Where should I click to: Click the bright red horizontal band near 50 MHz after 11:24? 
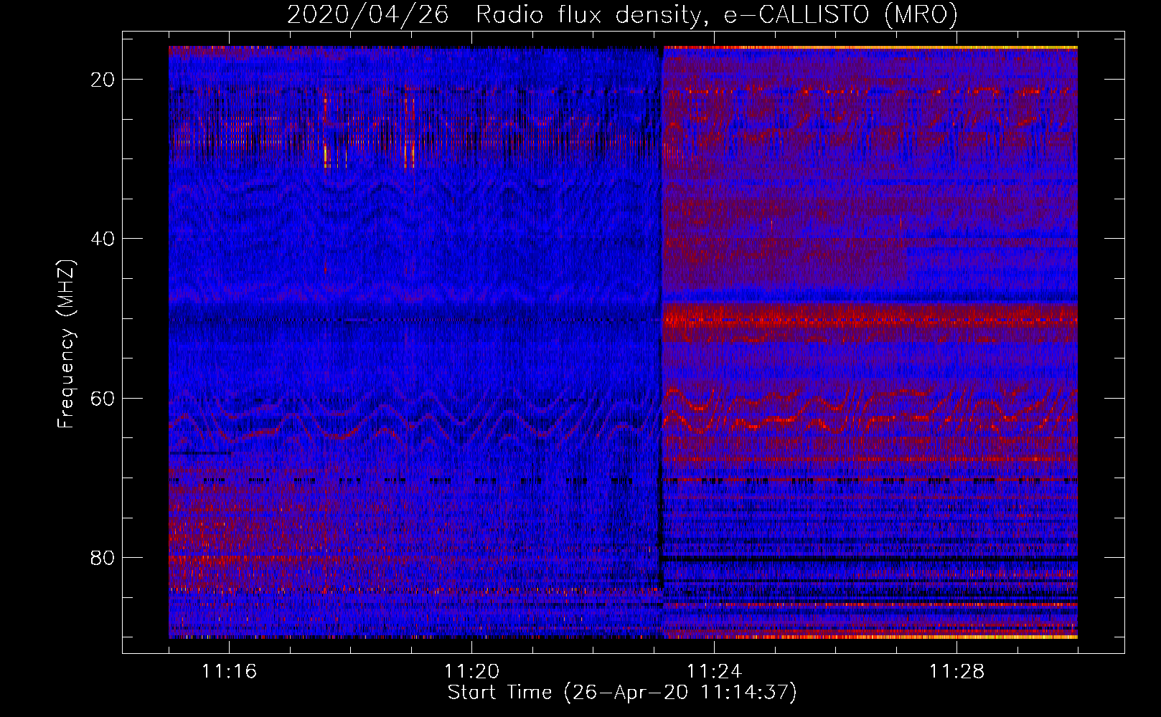point(870,316)
